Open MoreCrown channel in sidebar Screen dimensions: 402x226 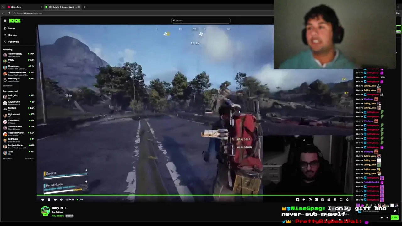click(19, 67)
